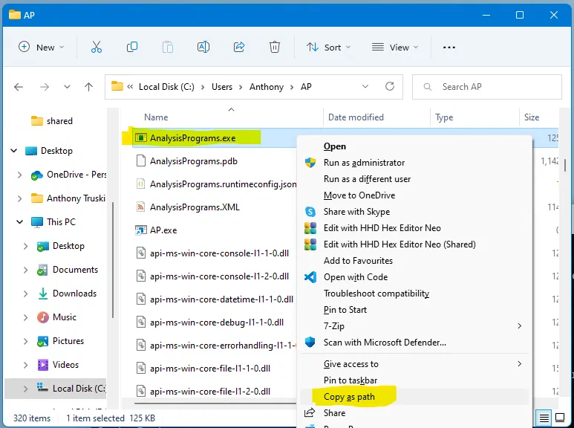Select api-ms-win-core-file-l1-1-0.dll file

coord(210,369)
